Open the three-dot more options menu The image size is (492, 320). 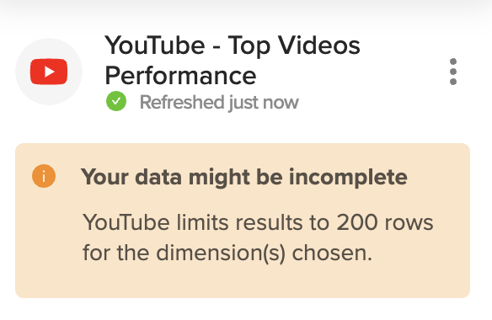[x=452, y=72]
